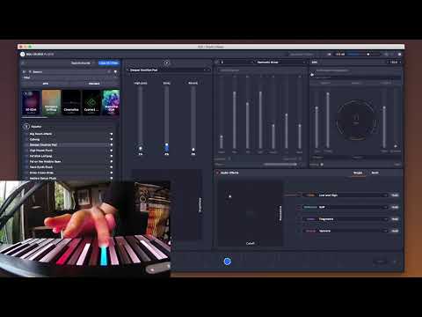The height and width of the screenshot is (317, 422).
Task: Open the Current sound pack thumbnail
Action: (x=91, y=102)
